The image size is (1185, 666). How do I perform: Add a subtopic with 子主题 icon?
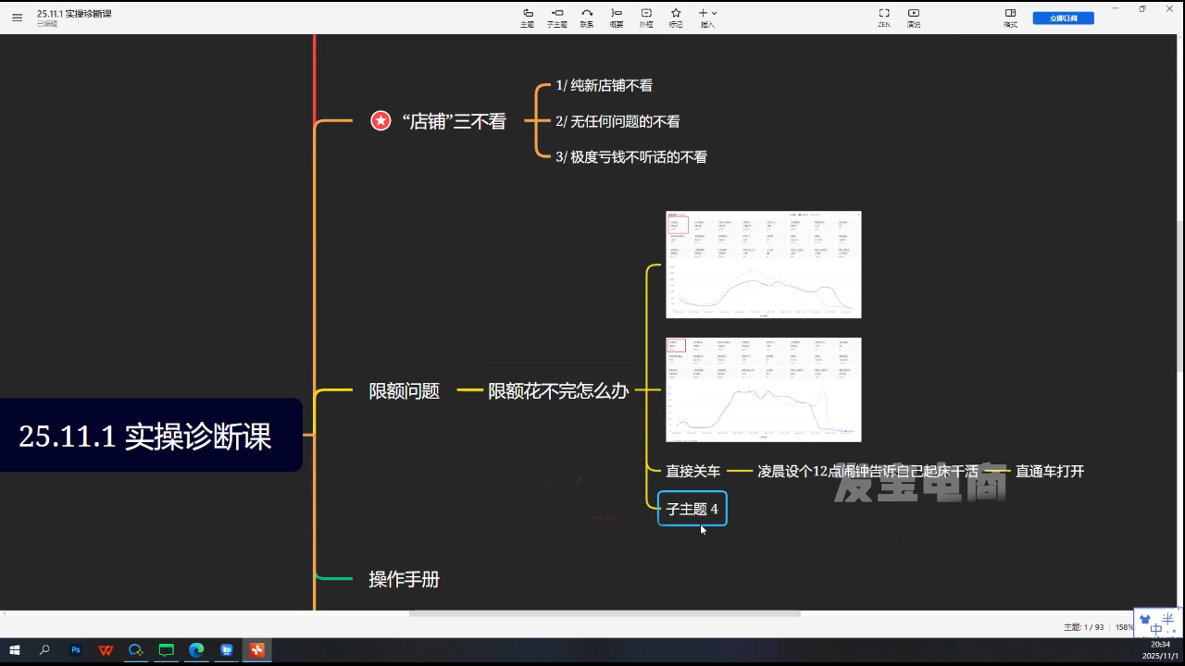tap(557, 18)
